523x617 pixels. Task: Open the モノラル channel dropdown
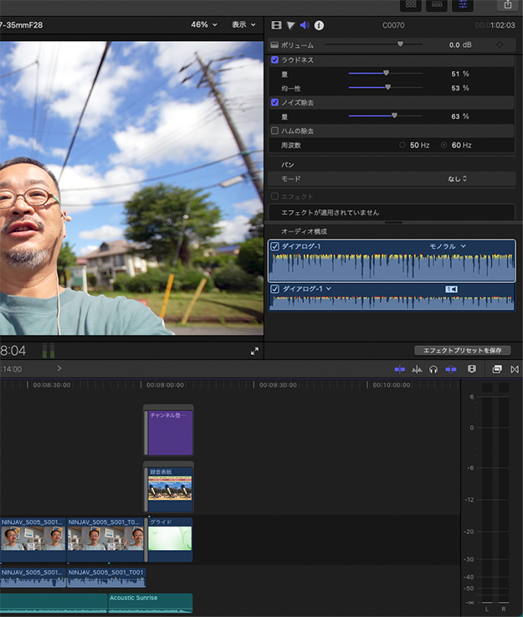[x=448, y=246]
